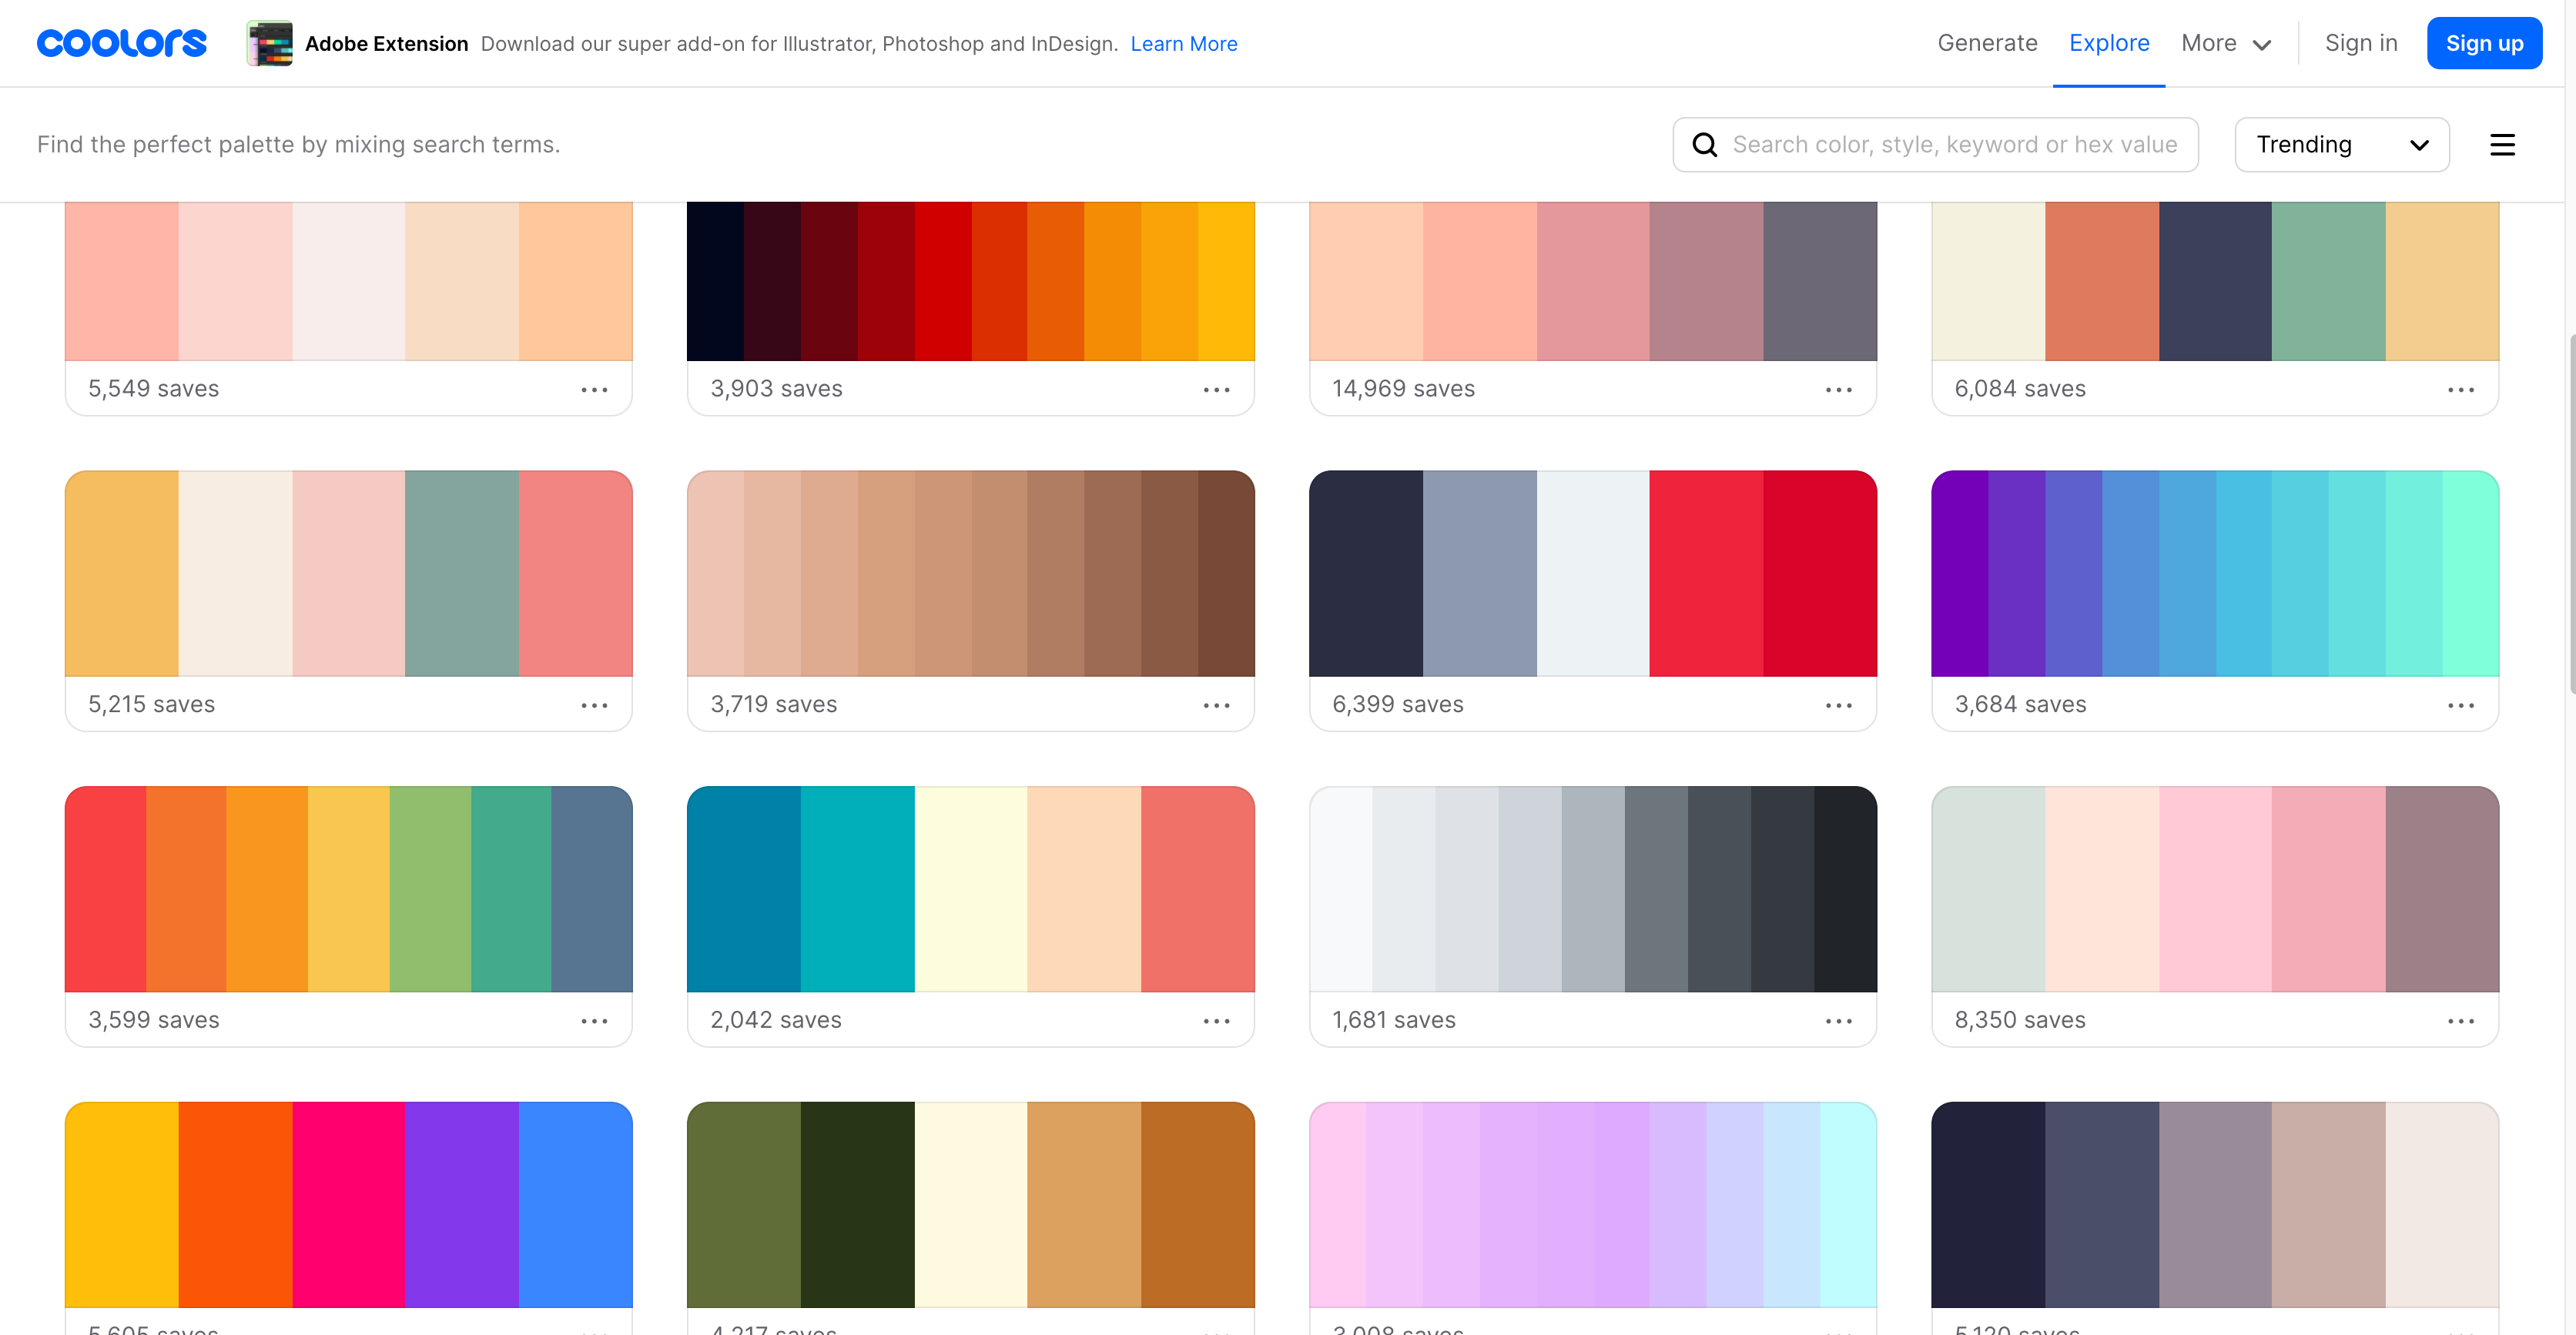Expand the More menu
This screenshot has height=1335, width=2576.
tap(2225, 43)
